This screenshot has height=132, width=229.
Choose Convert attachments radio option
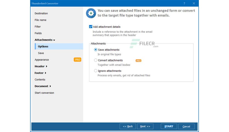pos(96,60)
